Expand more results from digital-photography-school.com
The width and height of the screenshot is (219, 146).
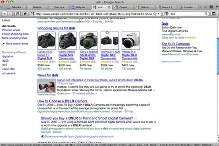click(x=77, y=136)
